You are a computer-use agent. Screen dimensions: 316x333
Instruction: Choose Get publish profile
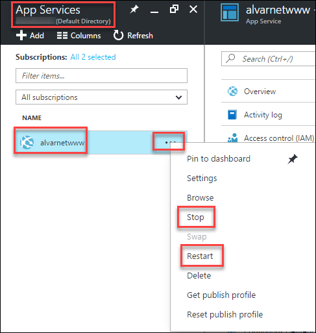[x=221, y=295]
